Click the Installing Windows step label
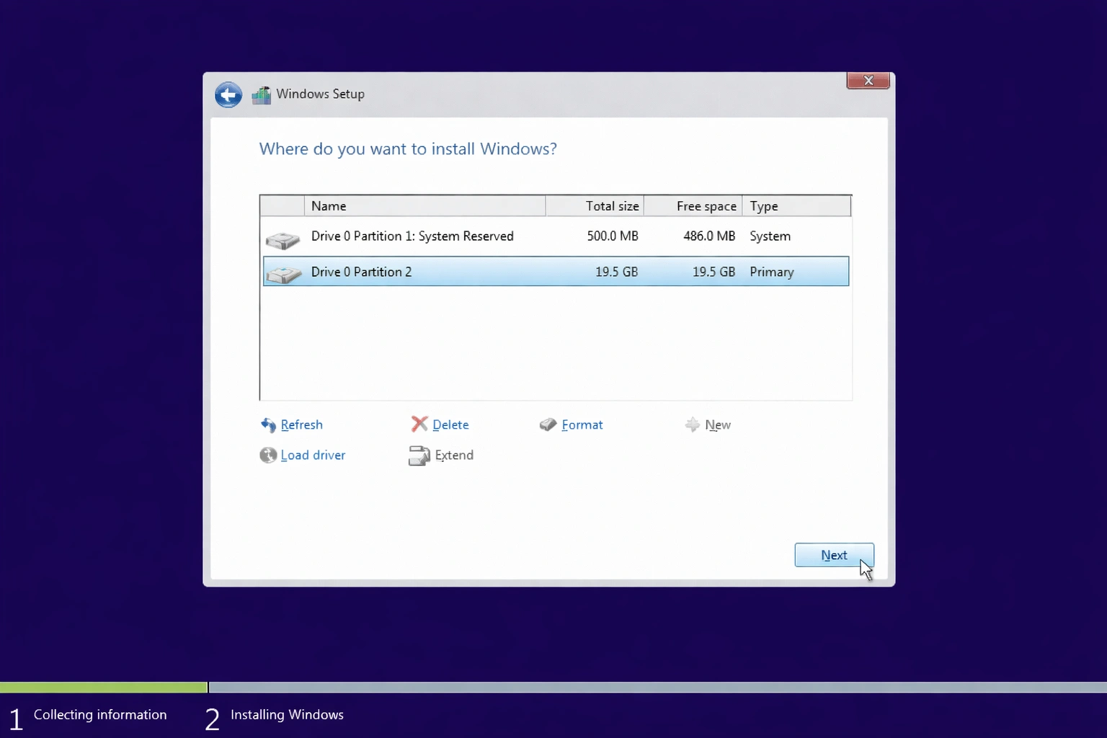Image resolution: width=1107 pixels, height=738 pixels. [x=286, y=714]
